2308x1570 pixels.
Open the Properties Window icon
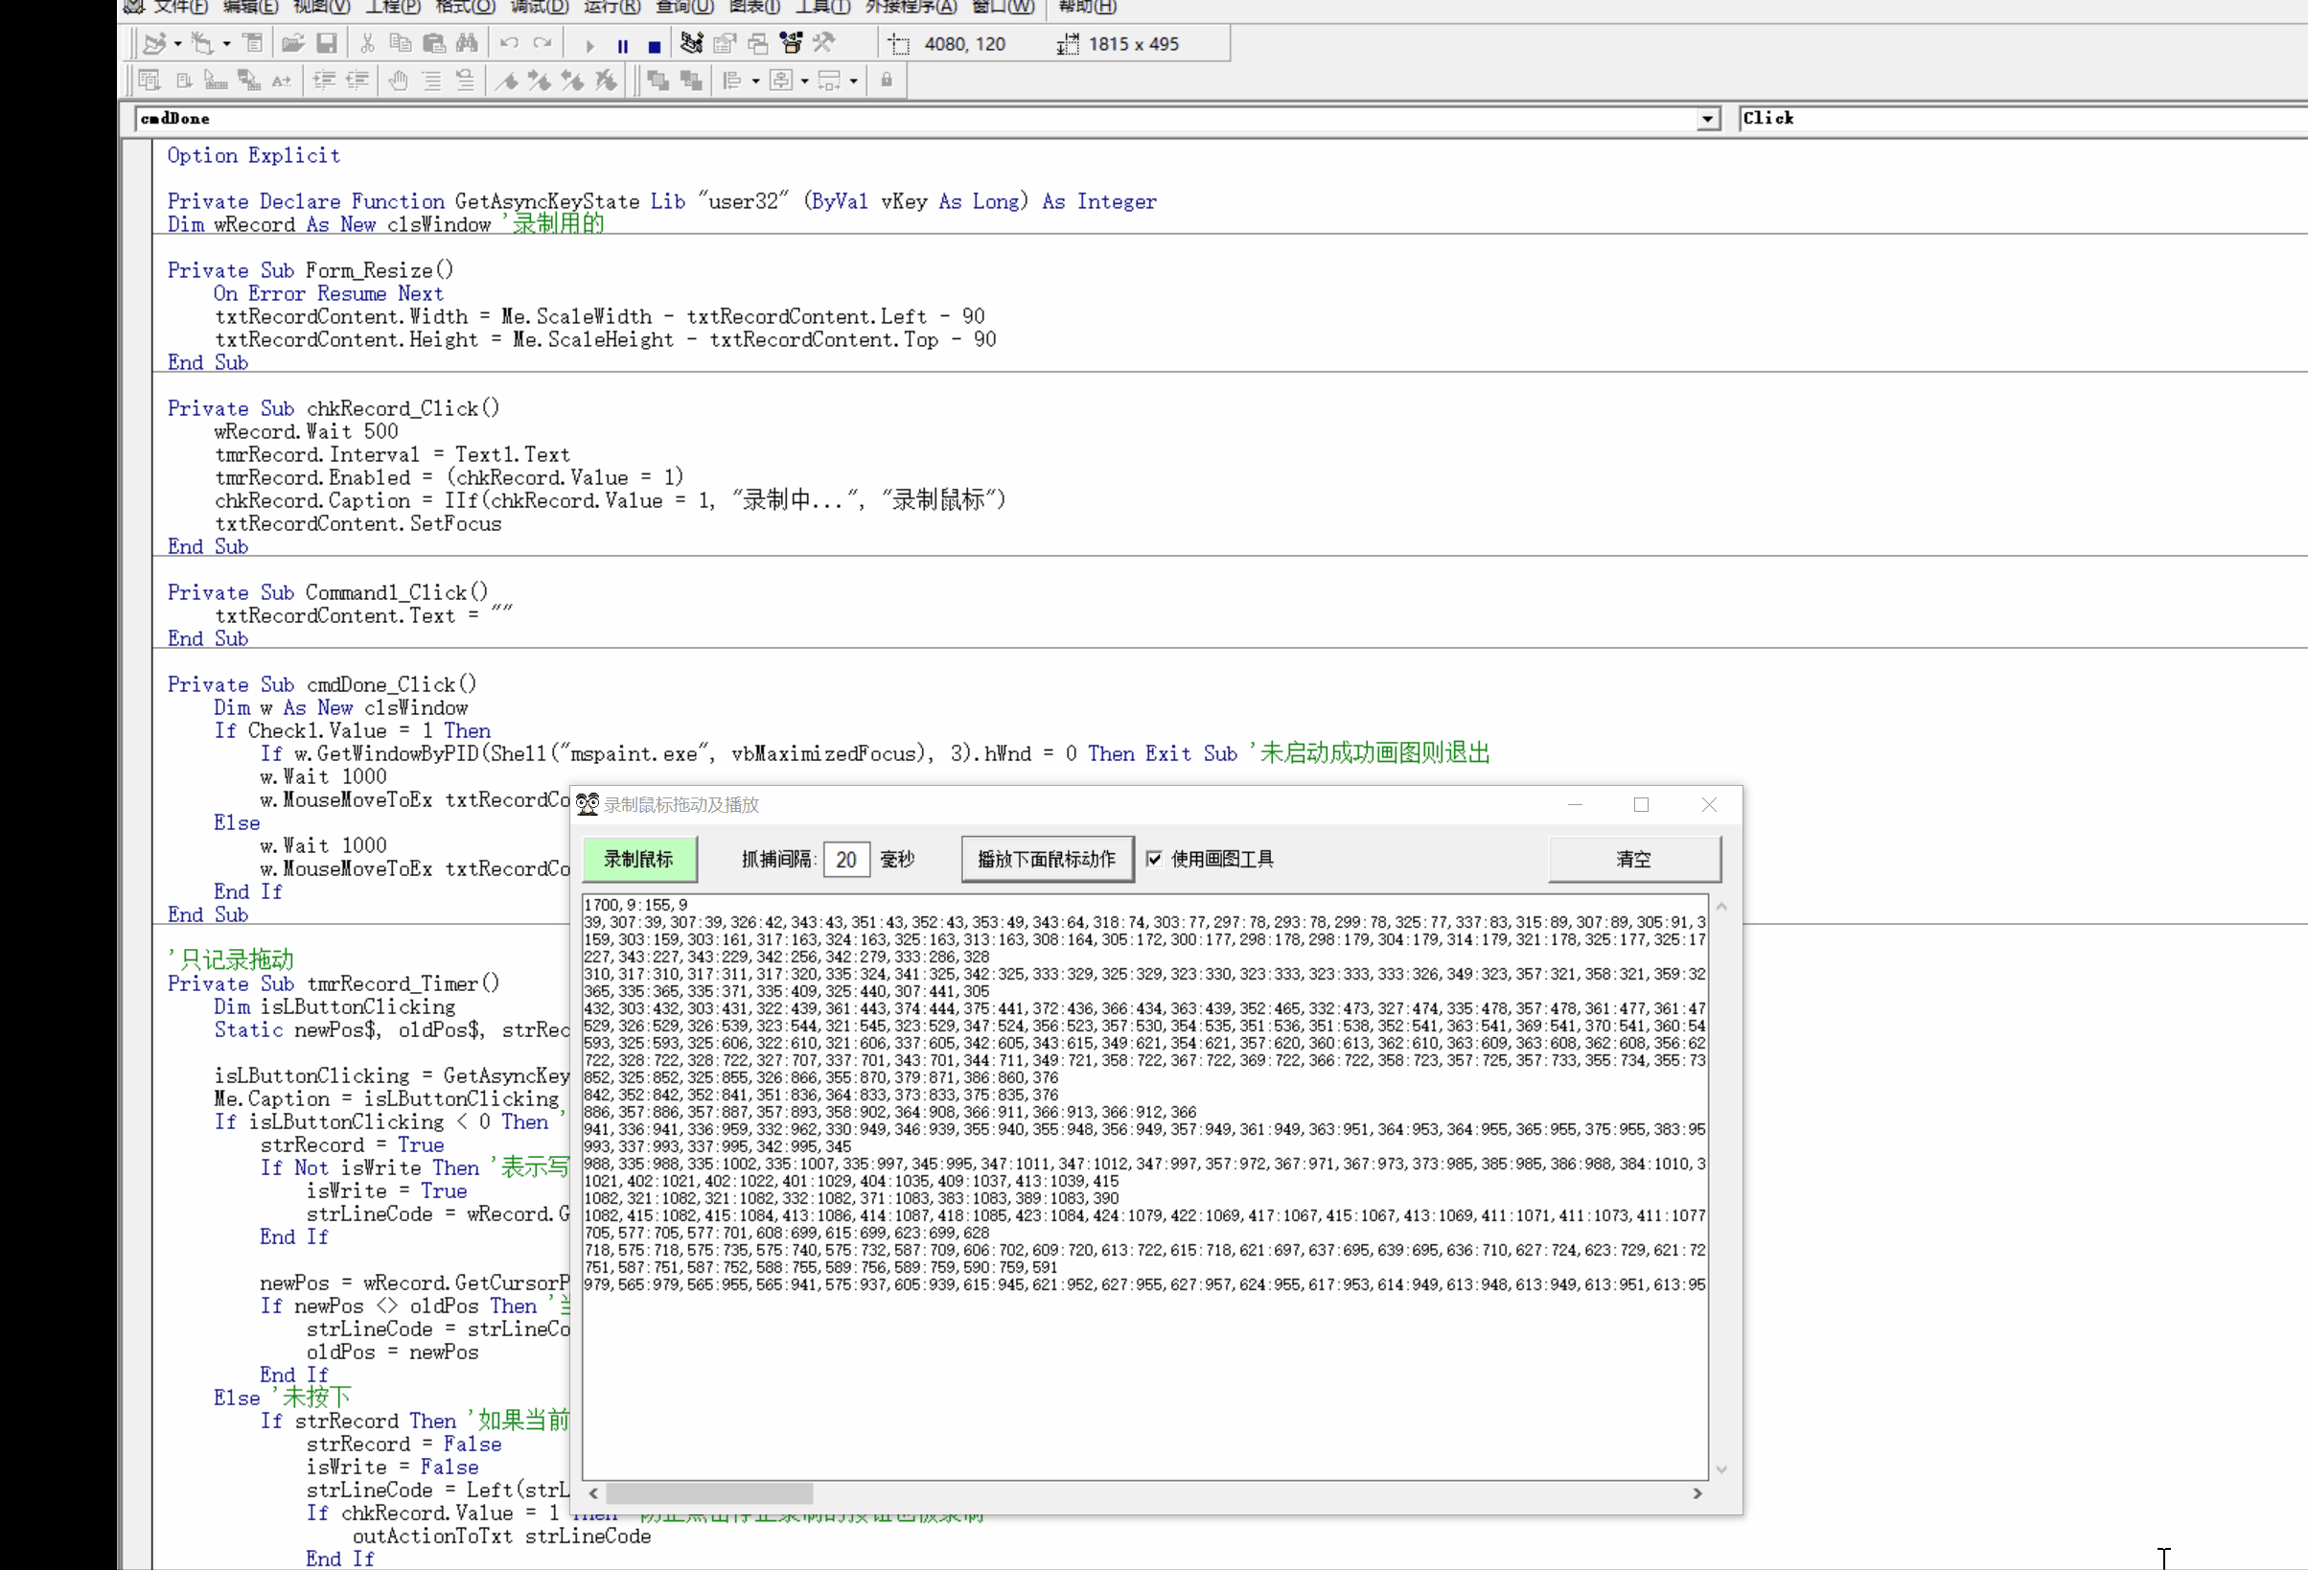pos(725,43)
